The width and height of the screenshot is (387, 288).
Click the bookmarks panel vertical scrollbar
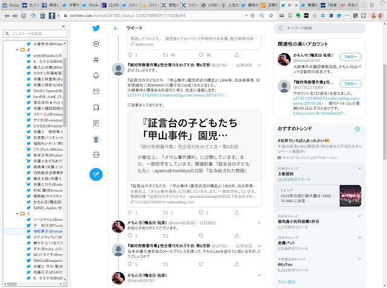tap(65, 94)
